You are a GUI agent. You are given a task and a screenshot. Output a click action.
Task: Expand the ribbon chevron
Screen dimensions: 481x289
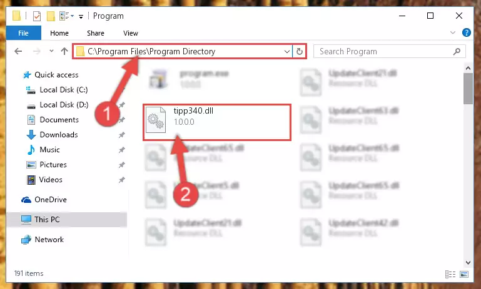click(x=452, y=32)
